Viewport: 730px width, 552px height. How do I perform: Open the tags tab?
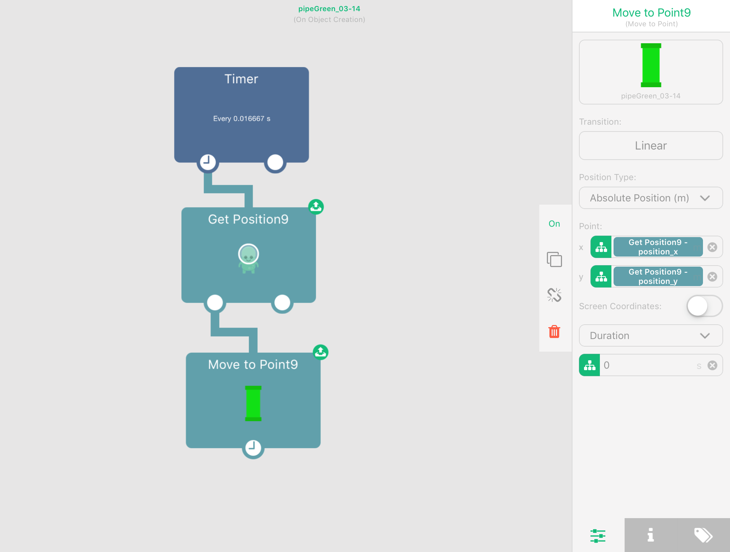coord(703,535)
